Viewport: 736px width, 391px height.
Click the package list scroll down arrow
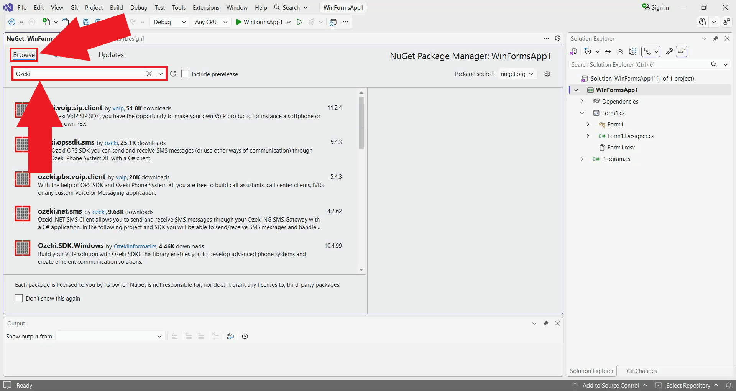click(361, 270)
